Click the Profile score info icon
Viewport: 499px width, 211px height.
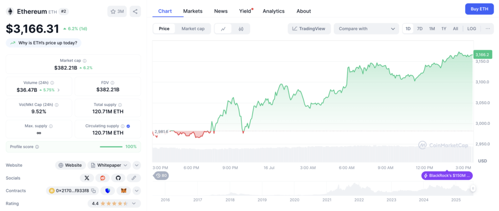tap(37, 147)
